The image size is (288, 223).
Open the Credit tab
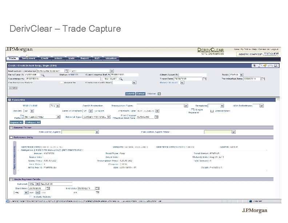click(x=45, y=58)
